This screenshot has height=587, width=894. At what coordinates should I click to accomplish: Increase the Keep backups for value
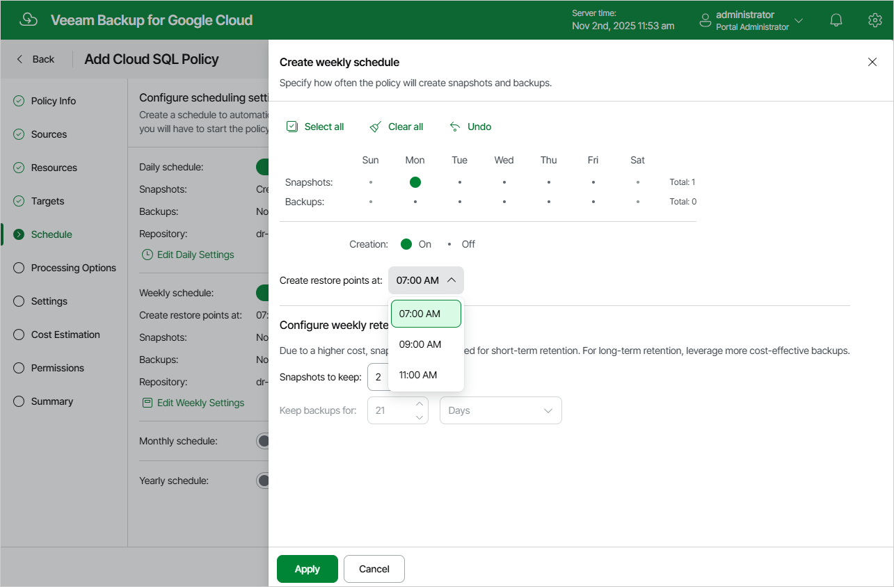(x=420, y=404)
